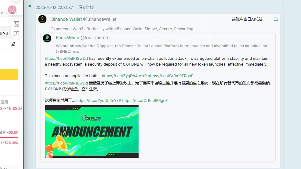Open the Chinese-section https://t.co/CrRm9FRgoF link
301x169 pixels.
pos(145,101)
